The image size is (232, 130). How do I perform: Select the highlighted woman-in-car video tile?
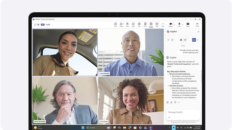(65, 53)
